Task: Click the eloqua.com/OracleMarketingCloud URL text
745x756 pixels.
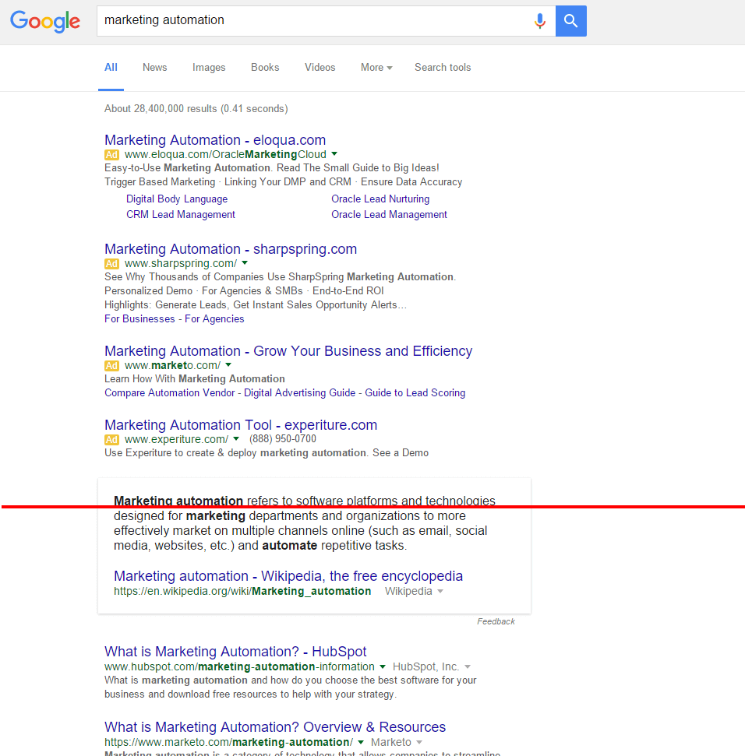Action: 225,154
